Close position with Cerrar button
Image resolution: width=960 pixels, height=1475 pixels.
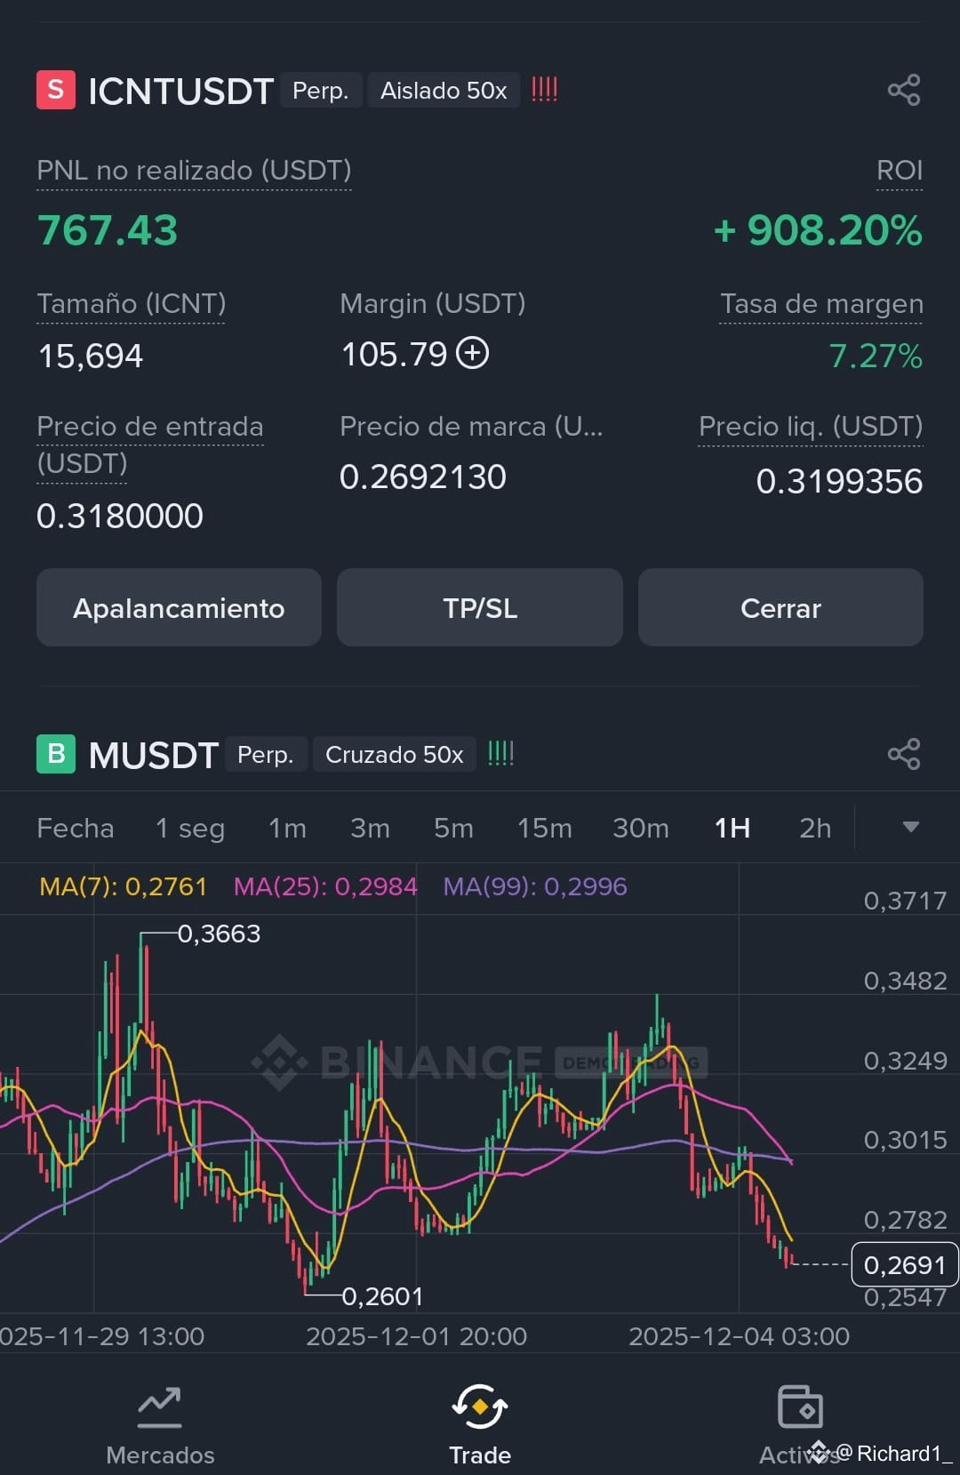tap(780, 607)
